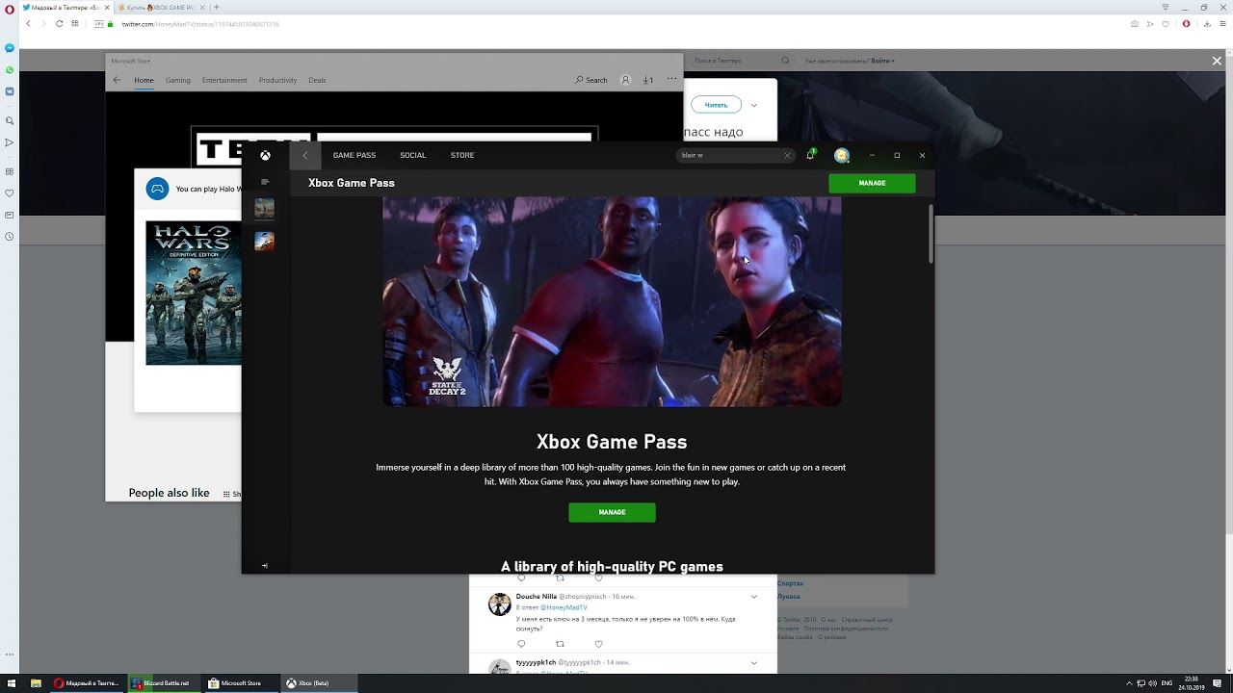The image size is (1233, 693).
Task: Click the State of Decay 2 banner
Action: pos(612,301)
